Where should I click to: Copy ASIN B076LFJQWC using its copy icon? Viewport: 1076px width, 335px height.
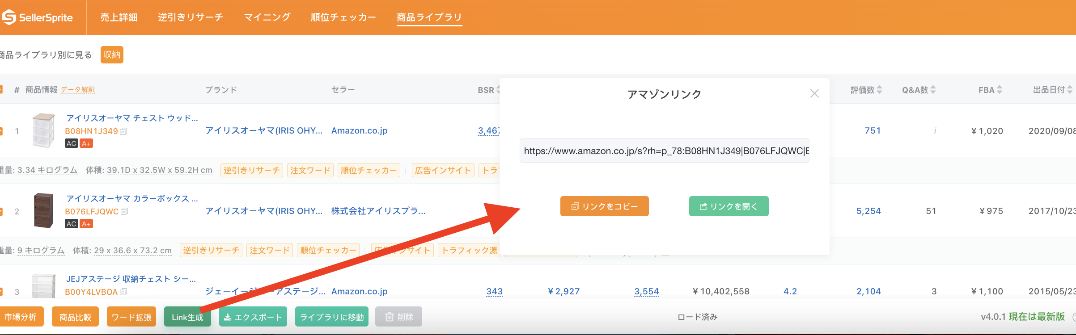[124, 211]
